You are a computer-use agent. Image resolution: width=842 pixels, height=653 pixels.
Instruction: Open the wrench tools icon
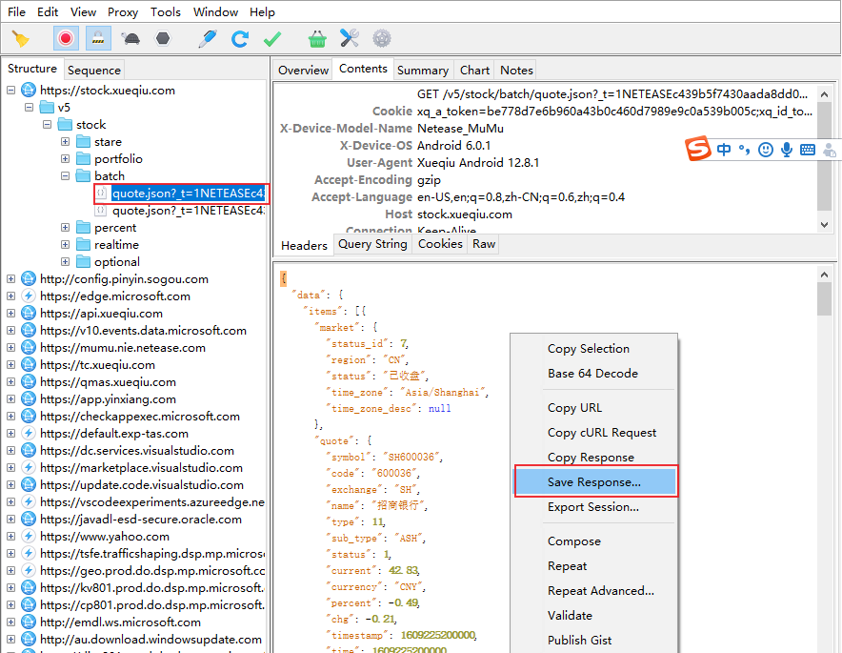coord(350,39)
